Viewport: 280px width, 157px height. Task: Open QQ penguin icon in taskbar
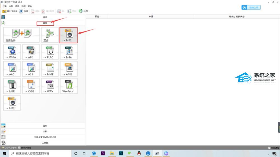(139, 153)
